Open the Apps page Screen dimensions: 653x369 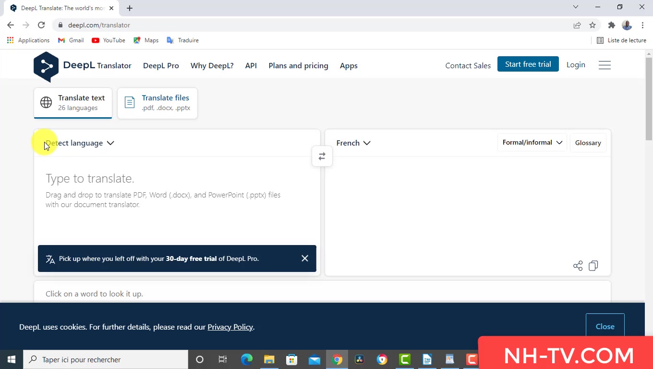[349, 66]
